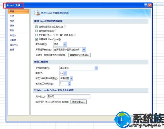Click info icon beside 选择时显示浮动工具栏 option
The image size is (164, 129).
click(x=65, y=26)
